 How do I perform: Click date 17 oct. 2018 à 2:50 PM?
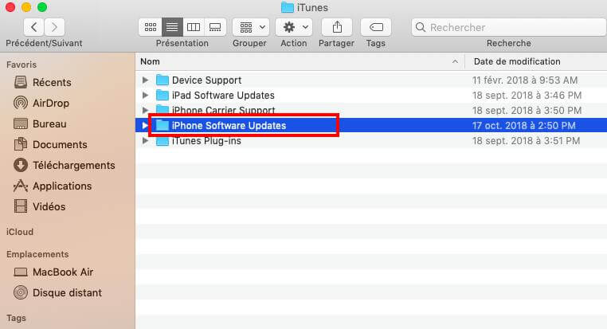coord(524,125)
